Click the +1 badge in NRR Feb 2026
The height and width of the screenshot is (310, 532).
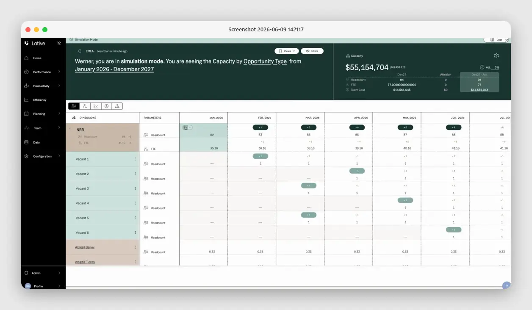tap(260, 127)
